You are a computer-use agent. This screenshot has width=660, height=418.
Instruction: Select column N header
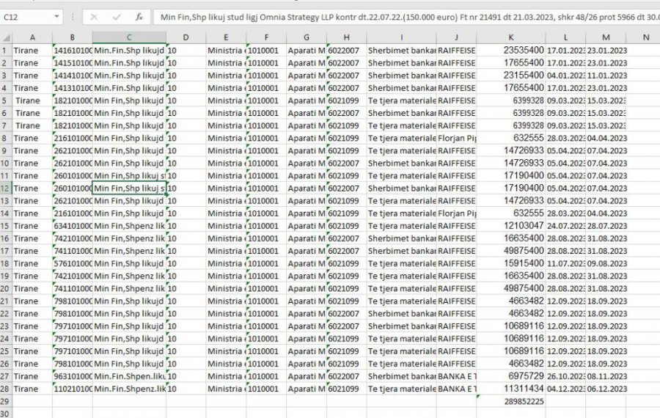(645, 37)
